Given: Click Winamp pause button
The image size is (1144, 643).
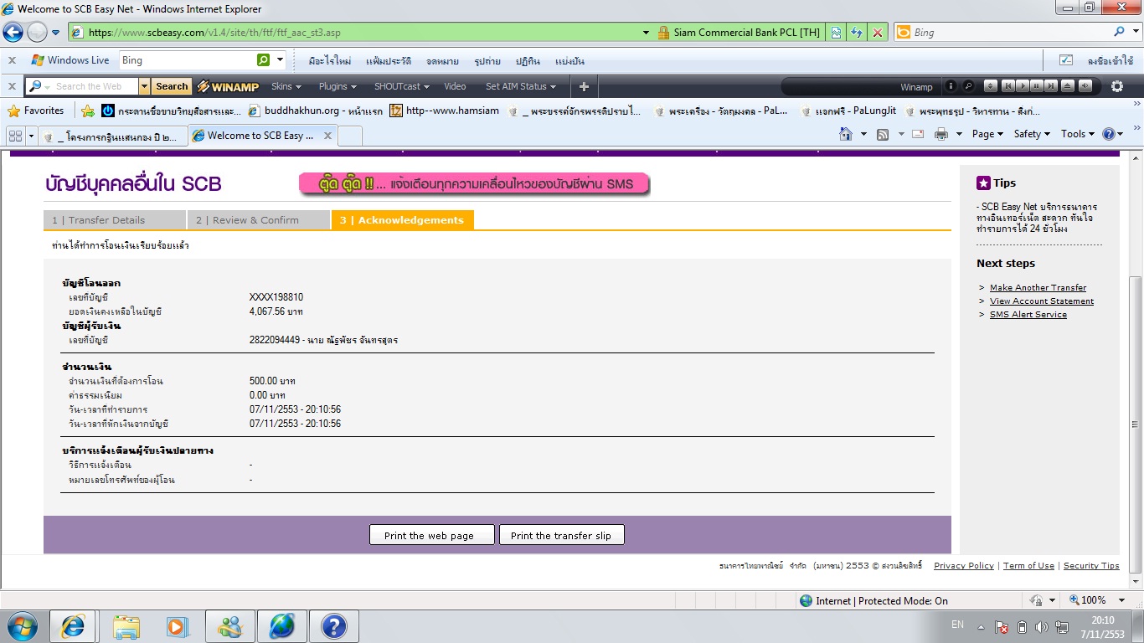Looking at the screenshot, I should (x=1038, y=86).
